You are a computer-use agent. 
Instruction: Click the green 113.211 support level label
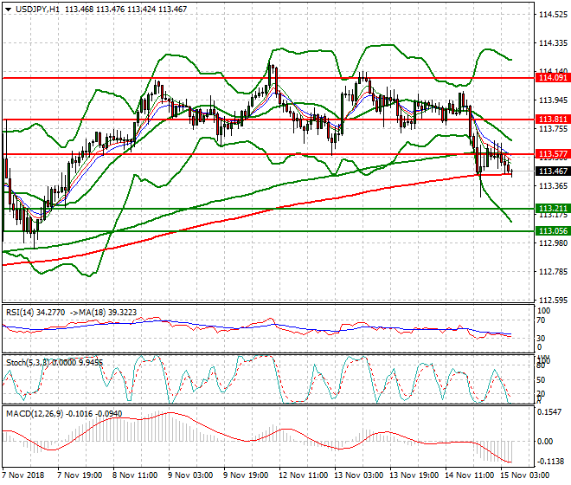tap(553, 209)
